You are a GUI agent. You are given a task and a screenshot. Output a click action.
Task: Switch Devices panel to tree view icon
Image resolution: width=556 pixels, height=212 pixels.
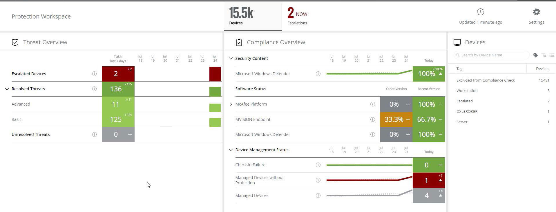(x=544, y=55)
